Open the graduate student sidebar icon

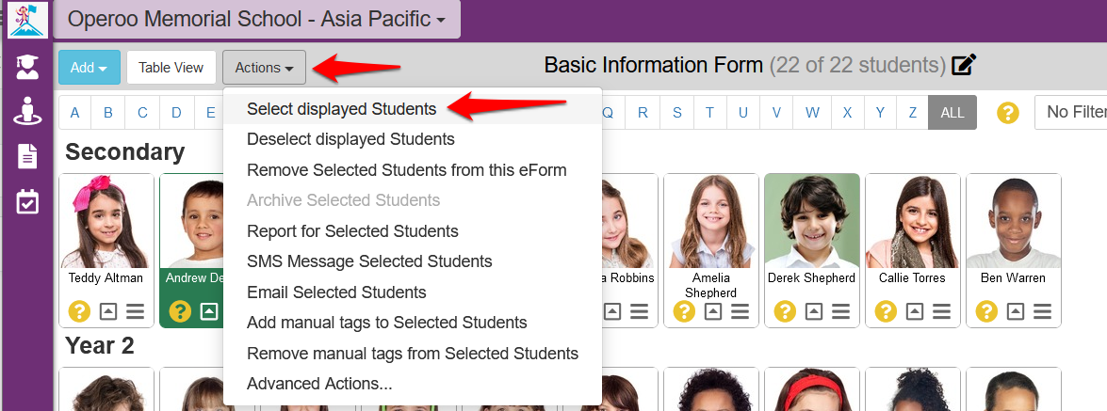coord(27,66)
